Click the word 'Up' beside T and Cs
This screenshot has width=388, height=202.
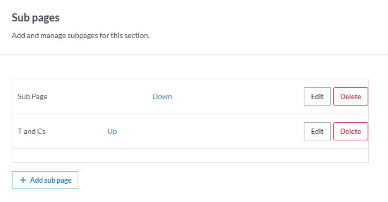tap(112, 131)
